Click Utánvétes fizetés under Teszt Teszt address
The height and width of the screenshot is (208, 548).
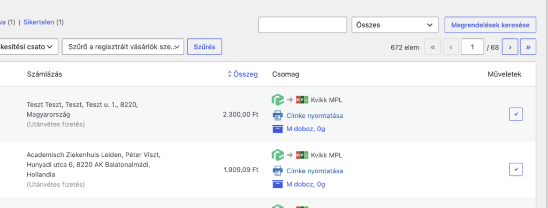coord(56,124)
